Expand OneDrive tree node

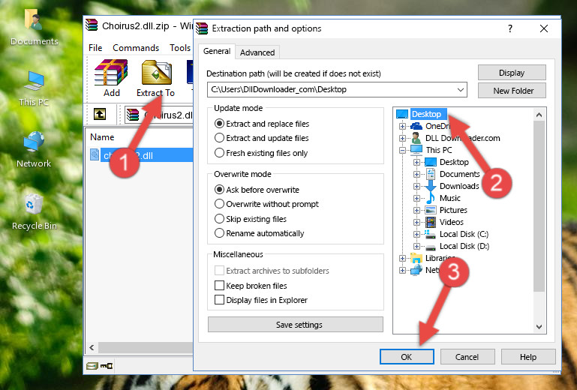(402, 126)
